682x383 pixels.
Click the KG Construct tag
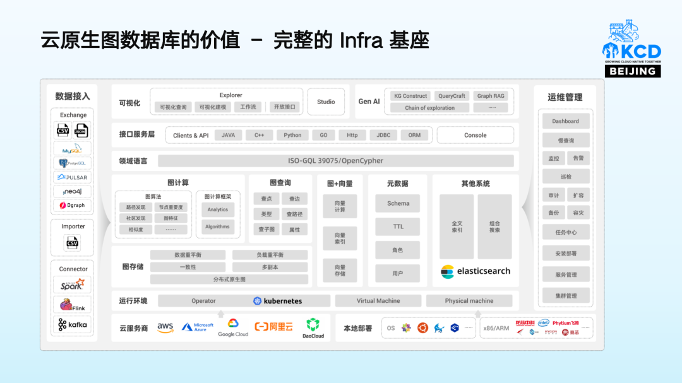[x=410, y=96]
